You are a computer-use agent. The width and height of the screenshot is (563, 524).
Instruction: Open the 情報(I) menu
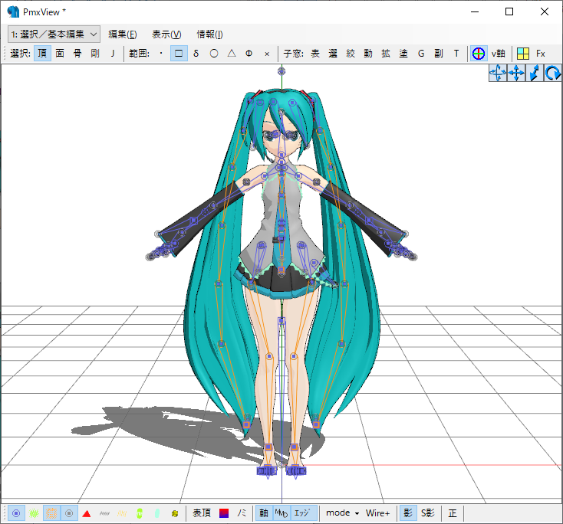coord(209,34)
